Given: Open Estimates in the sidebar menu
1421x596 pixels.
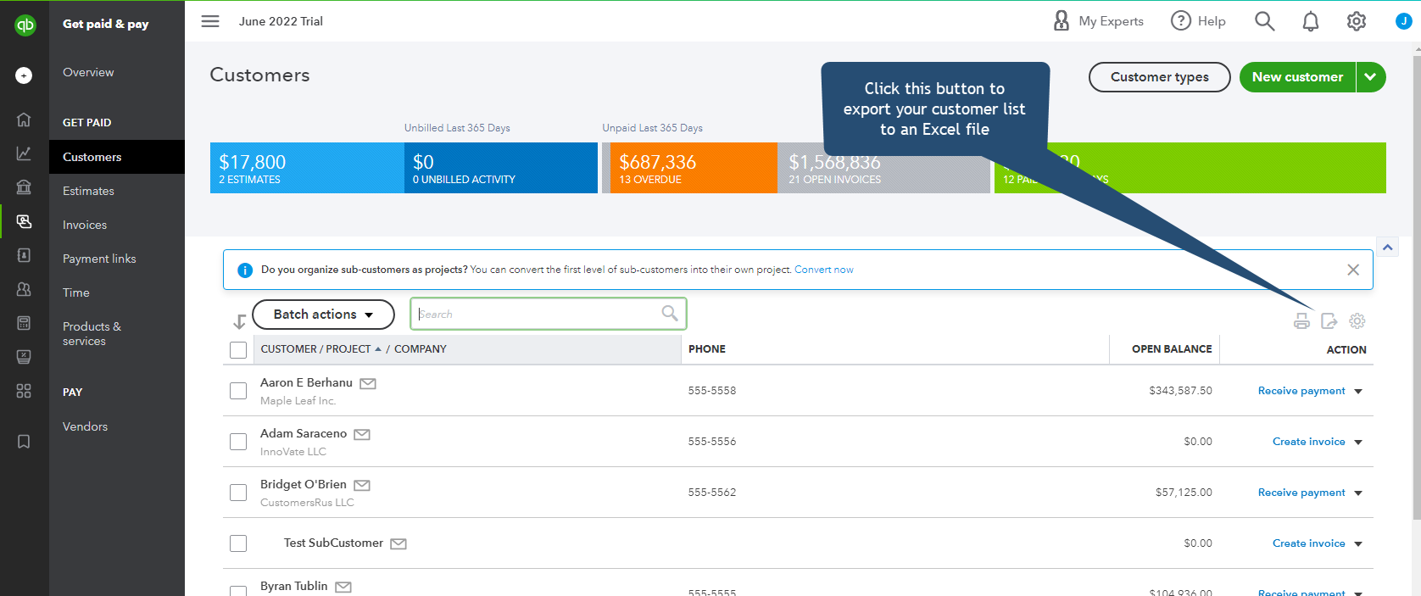Looking at the screenshot, I should [88, 191].
